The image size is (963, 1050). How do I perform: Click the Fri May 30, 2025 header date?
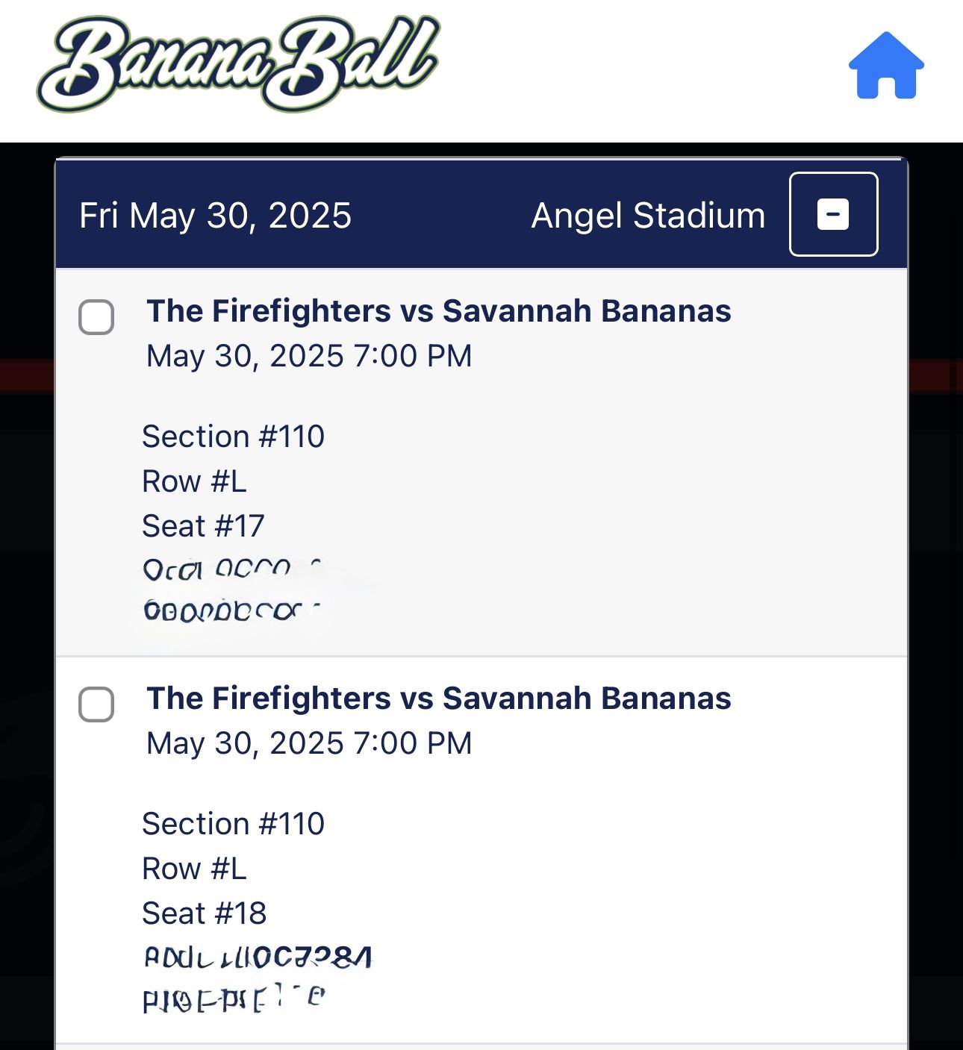[215, 216]
